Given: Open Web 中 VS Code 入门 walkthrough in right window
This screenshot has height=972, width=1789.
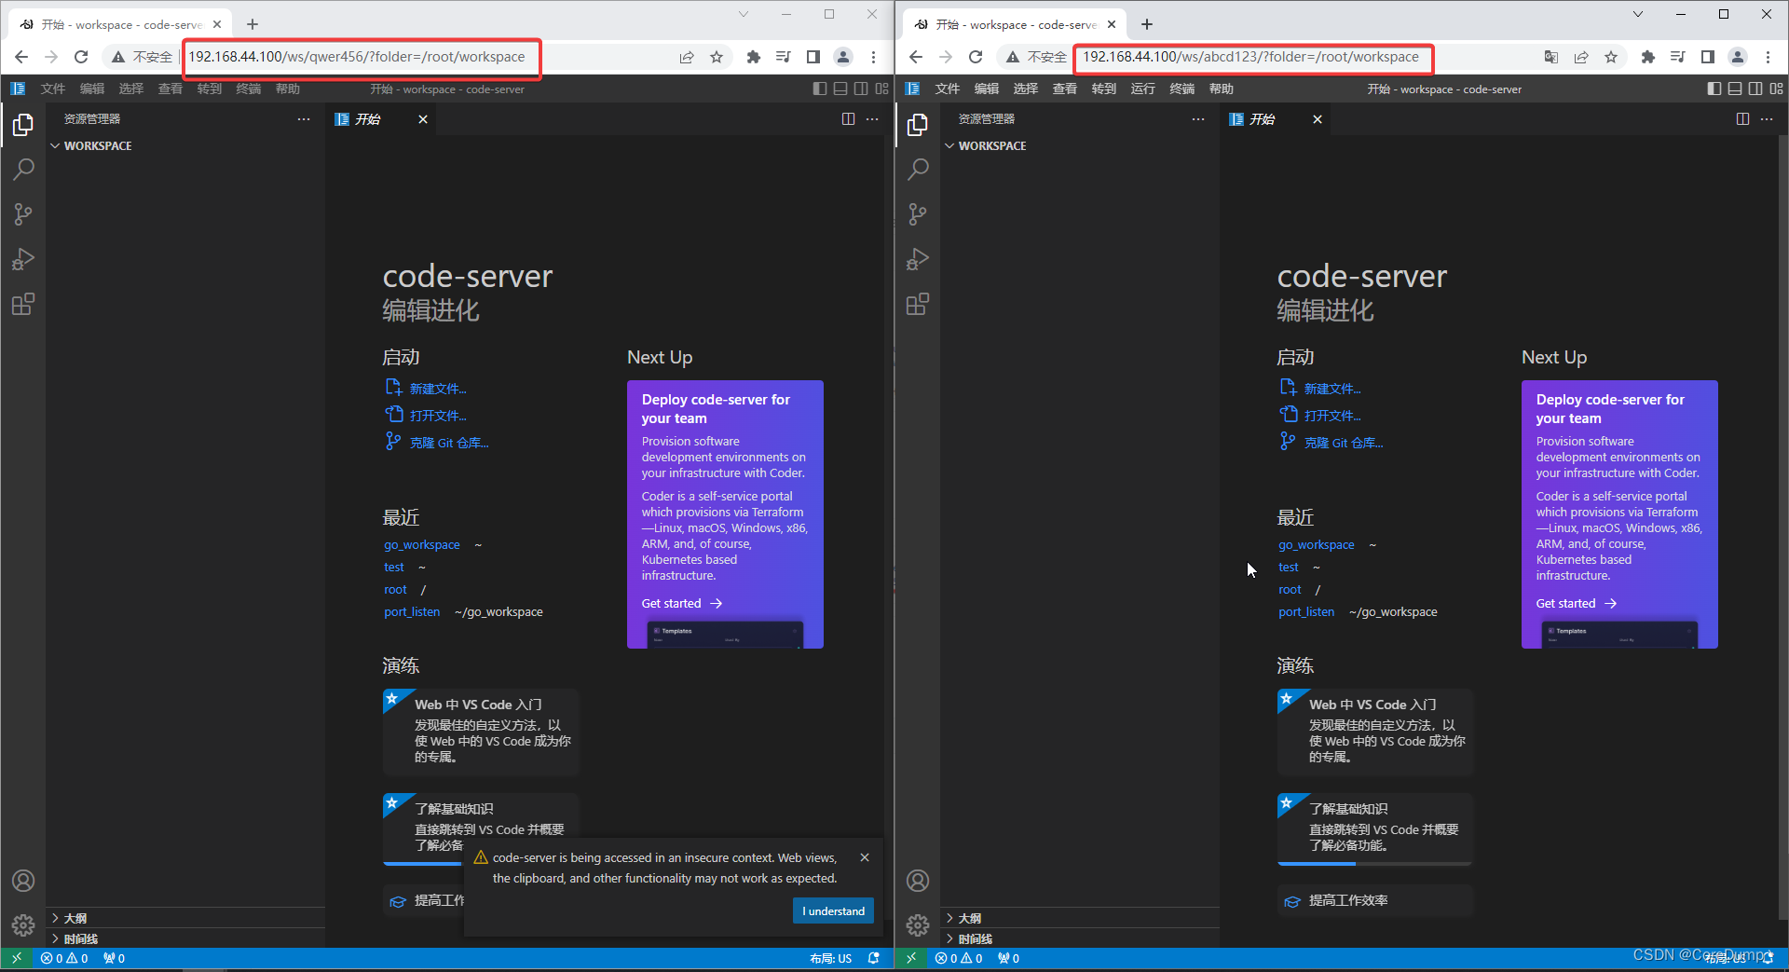Looking at the screenshot, I should click(1375, 732).
